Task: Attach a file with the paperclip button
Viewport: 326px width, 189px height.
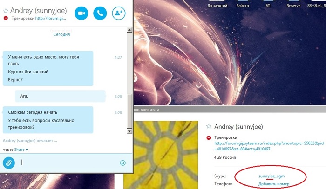Action: pyautogui.click(x=9, y=163)
